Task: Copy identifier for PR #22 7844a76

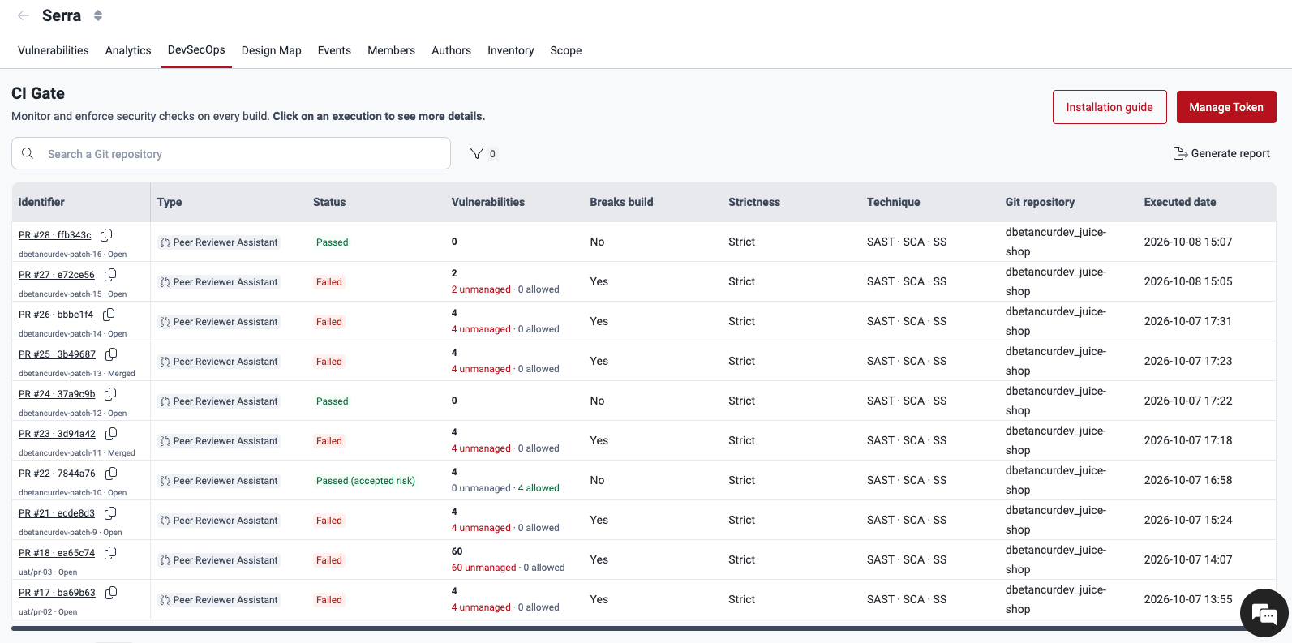Action: (x=111, y=474)
